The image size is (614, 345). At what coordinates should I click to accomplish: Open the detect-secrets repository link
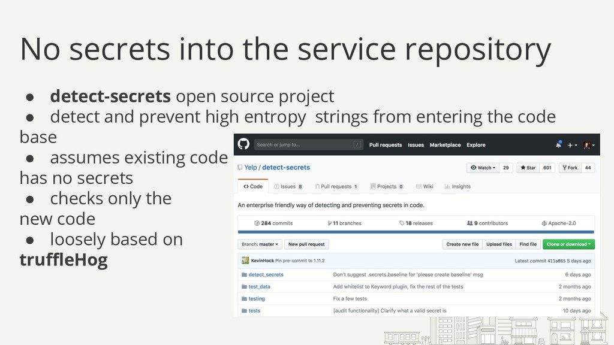click(x=286, y=168)
